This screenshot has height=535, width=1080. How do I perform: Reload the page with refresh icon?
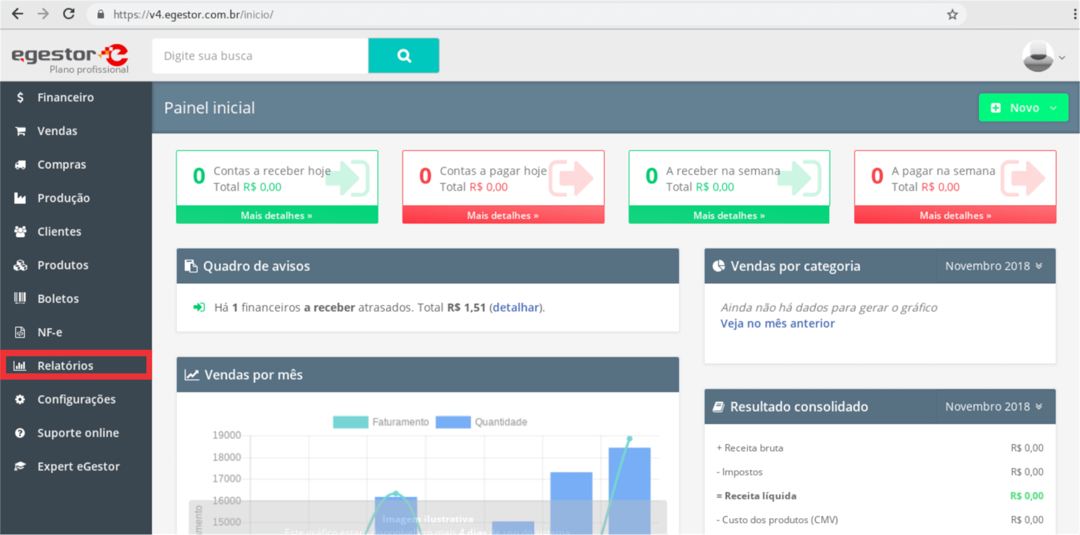(69, 14)
